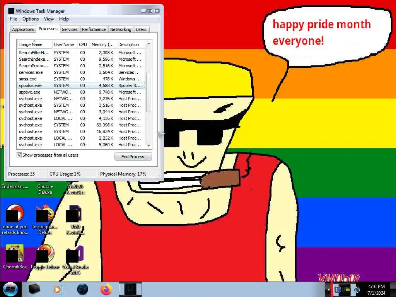This screenshot has width=396, height=297.
Task: Show hidden tray icons arrow
Action: [x=329, y=290]
